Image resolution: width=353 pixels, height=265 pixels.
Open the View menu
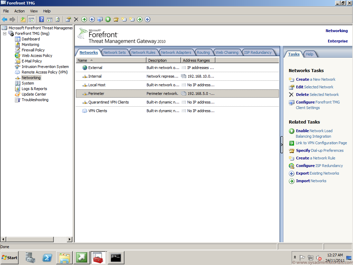click(x=34, y=11)
